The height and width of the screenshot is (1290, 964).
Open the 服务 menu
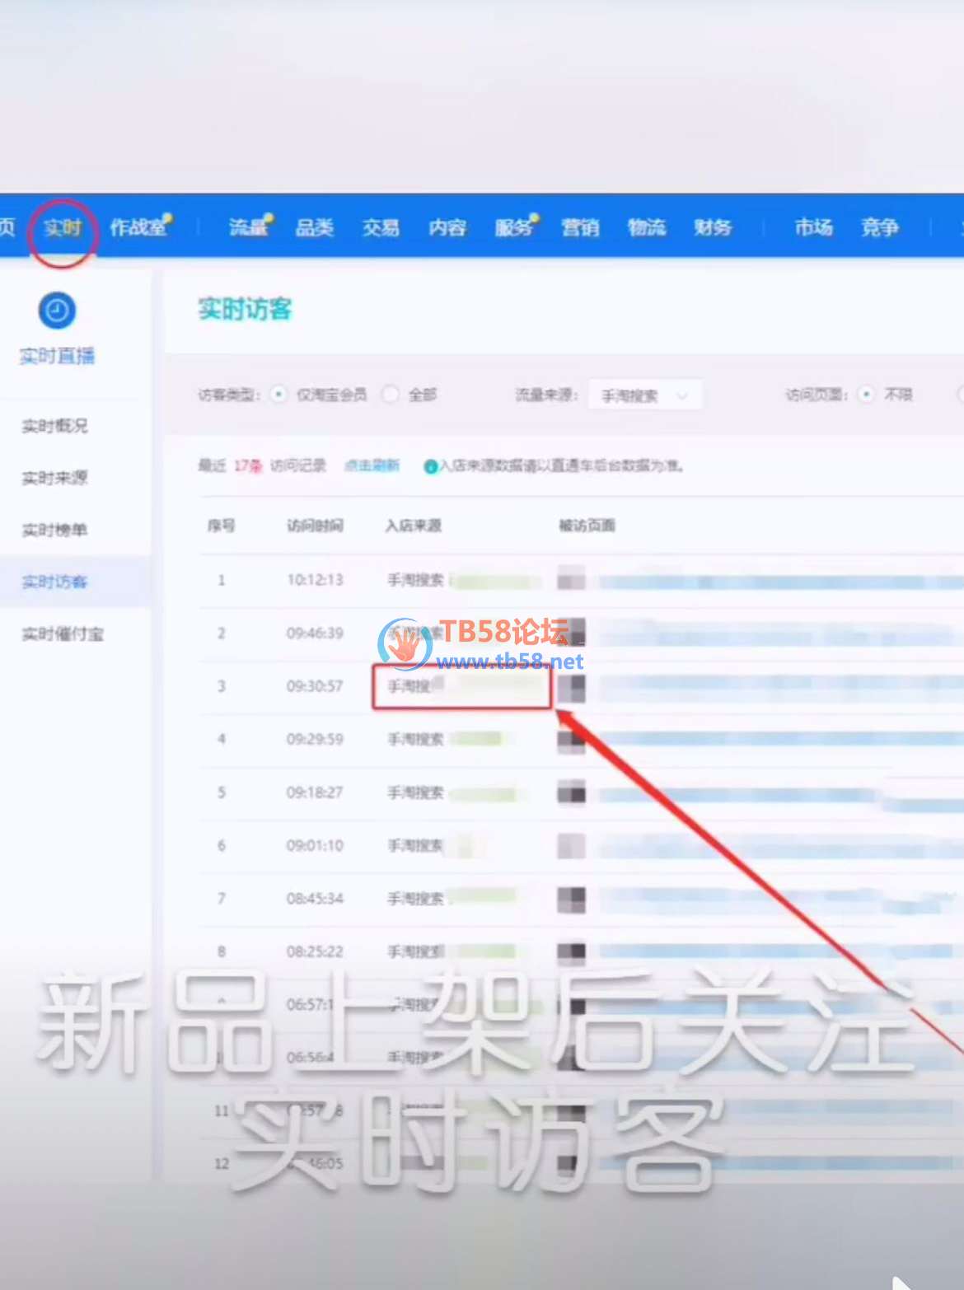514,228
